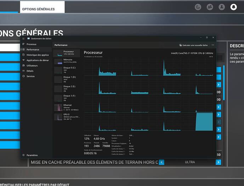Screen dimensions: 244x186
Task: Open the friends group icon
Action: tap(210, 7)
